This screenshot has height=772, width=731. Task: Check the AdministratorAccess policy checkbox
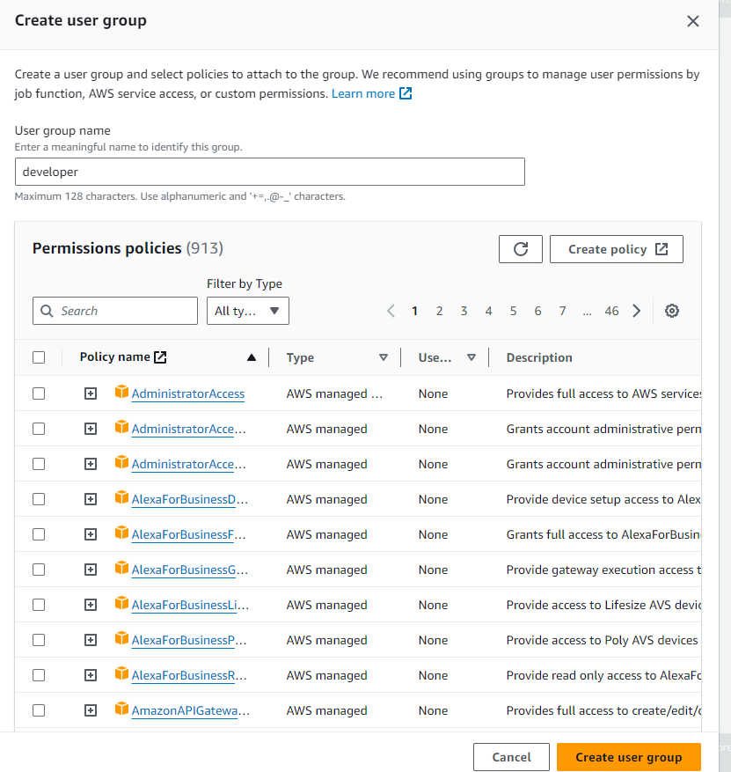click(39, 393)
